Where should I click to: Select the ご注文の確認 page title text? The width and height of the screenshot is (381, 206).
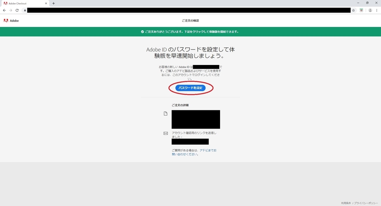click(190, 21)
